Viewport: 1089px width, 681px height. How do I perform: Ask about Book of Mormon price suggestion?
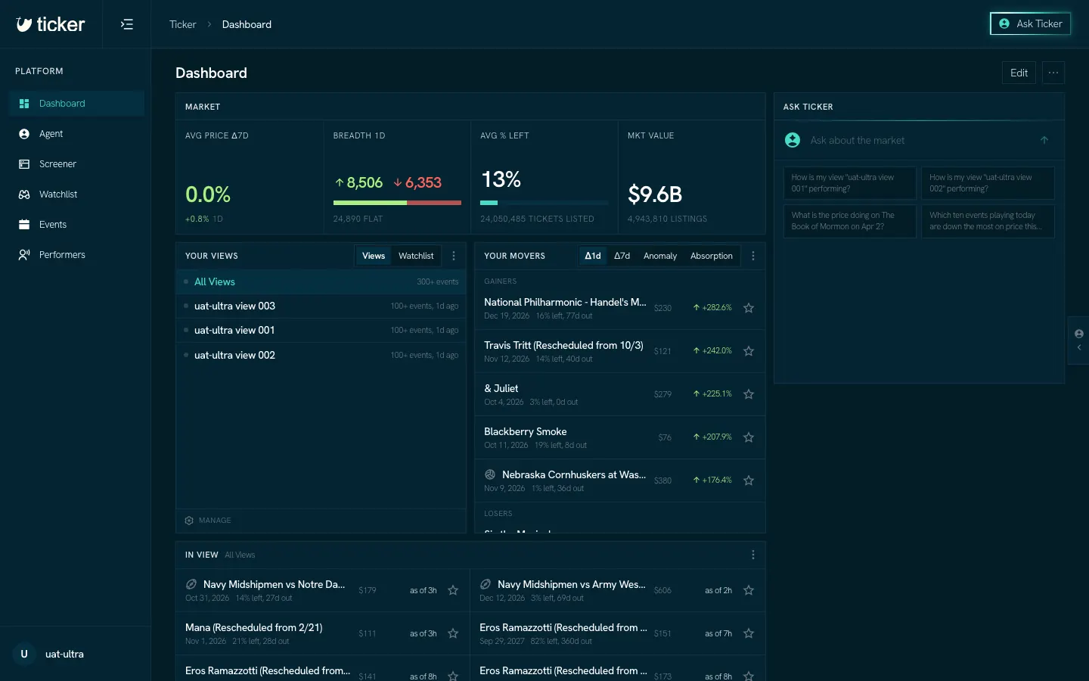click(850, 221)
